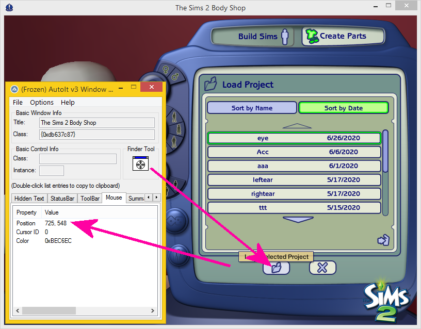The height and width of the screenshot is (329, 421).
Task: Click the Body Shop title bar icon
Action: pos(9,8)
